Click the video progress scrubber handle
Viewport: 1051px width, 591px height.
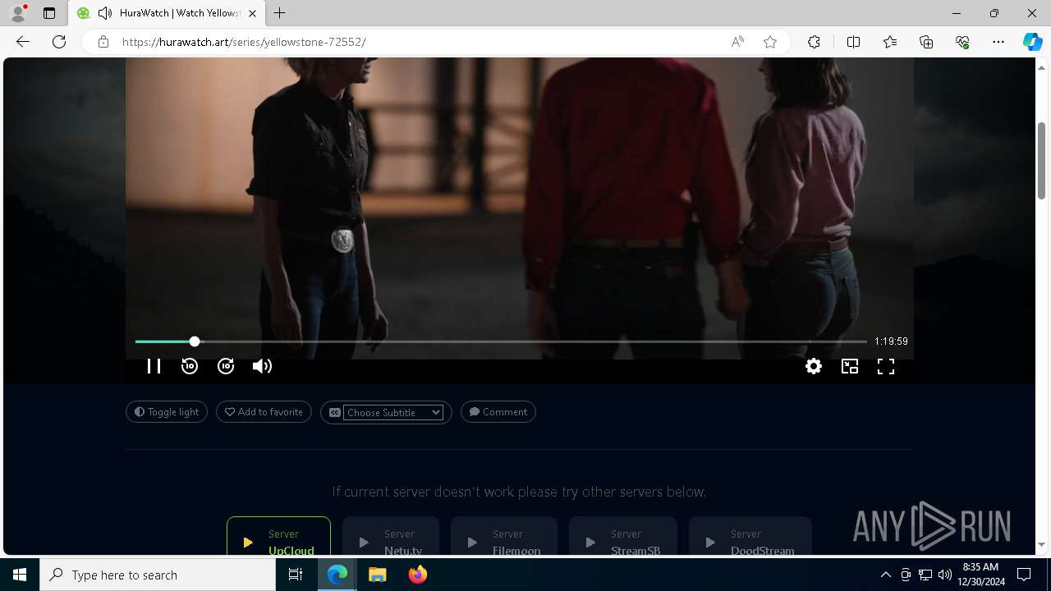point(195,341)
